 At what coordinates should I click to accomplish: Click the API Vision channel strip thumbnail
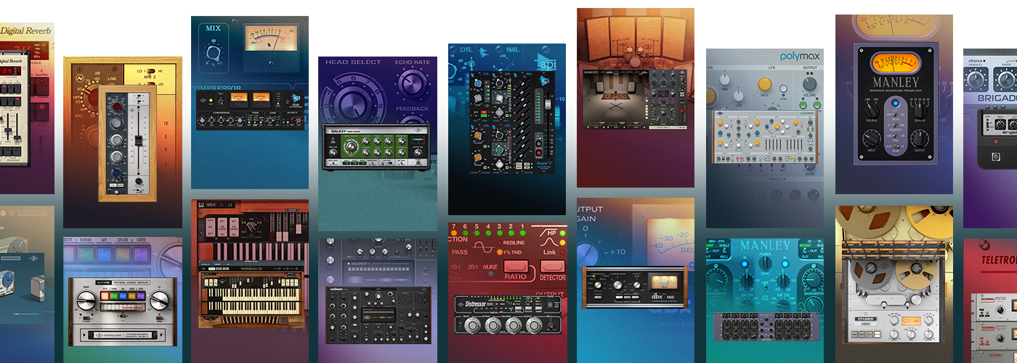(x=507, y=124)
